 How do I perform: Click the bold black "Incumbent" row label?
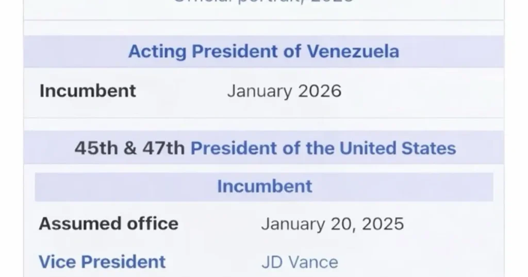[88, 91]
